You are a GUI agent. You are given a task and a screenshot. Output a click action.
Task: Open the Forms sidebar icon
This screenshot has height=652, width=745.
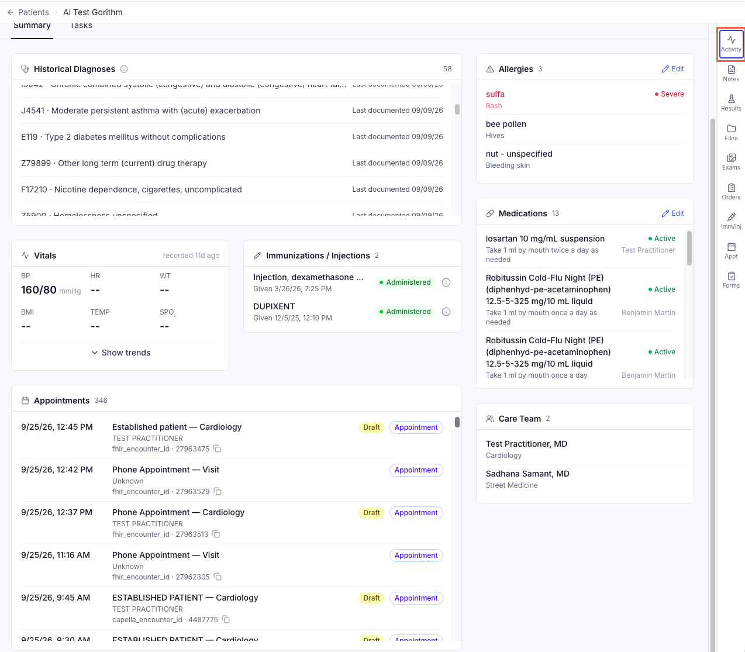(731, 280)
